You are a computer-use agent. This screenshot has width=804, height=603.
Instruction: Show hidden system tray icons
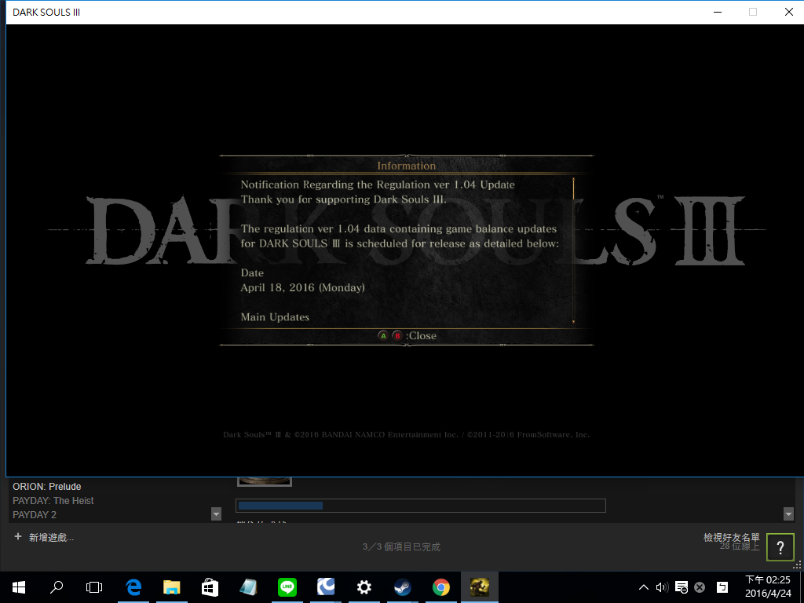644,587
